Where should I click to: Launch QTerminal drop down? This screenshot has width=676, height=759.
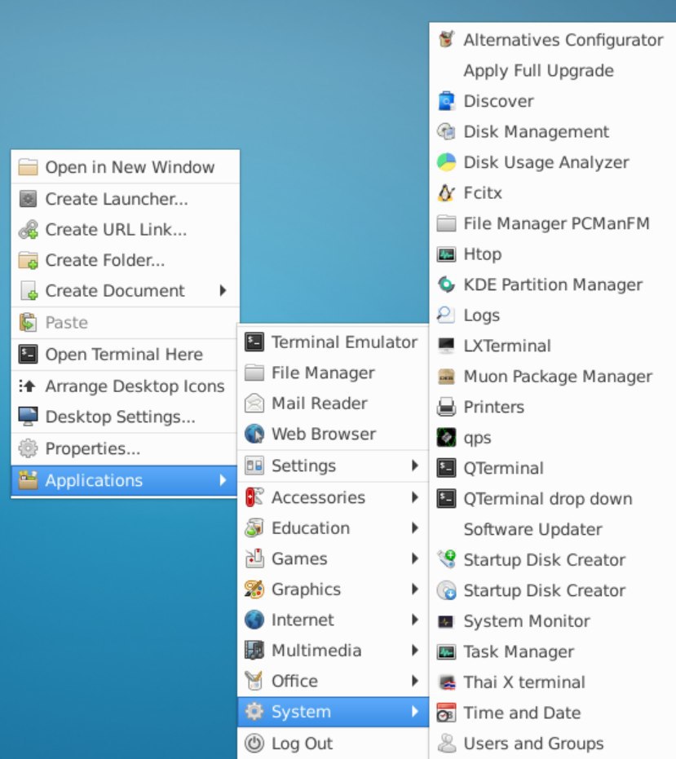pos(553,499)
